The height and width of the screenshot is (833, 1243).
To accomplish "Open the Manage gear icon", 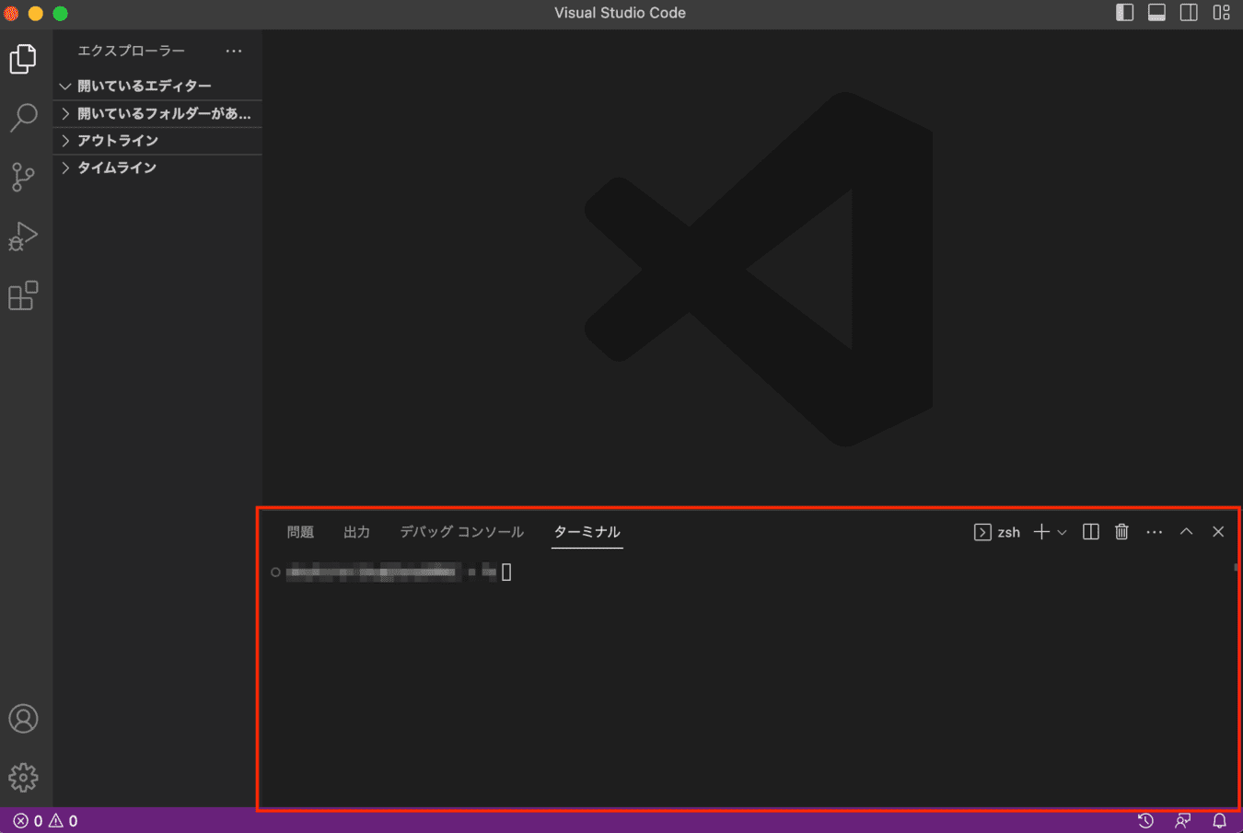I will coord(23,778).
